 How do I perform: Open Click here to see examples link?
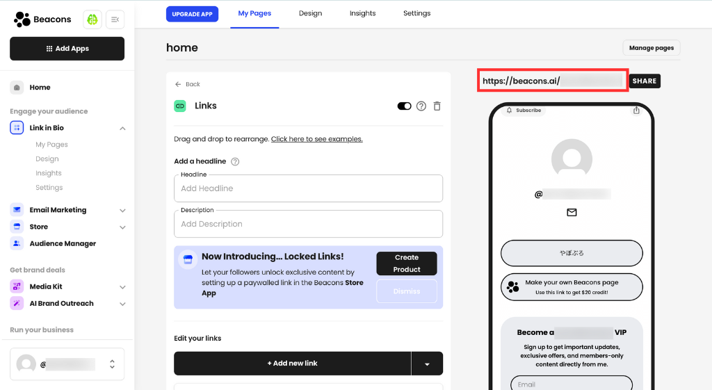(x=317, y=139)
